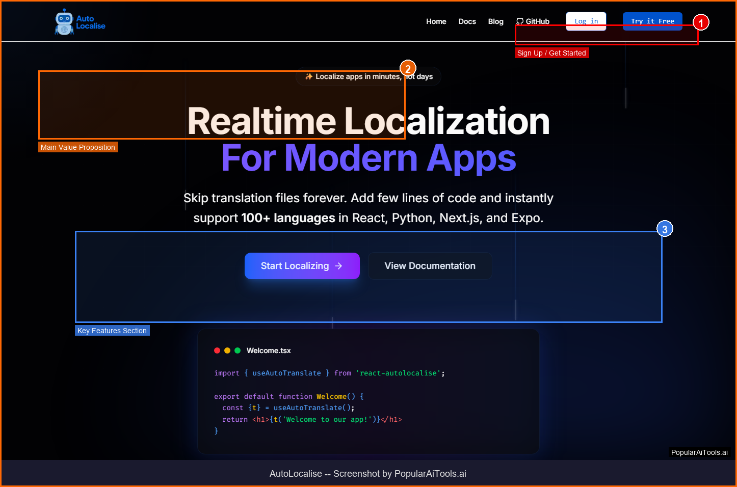Viewport: 737px width, 487px height.
Task: Select the Welcome.tsx file title
Action: point(269,350)
